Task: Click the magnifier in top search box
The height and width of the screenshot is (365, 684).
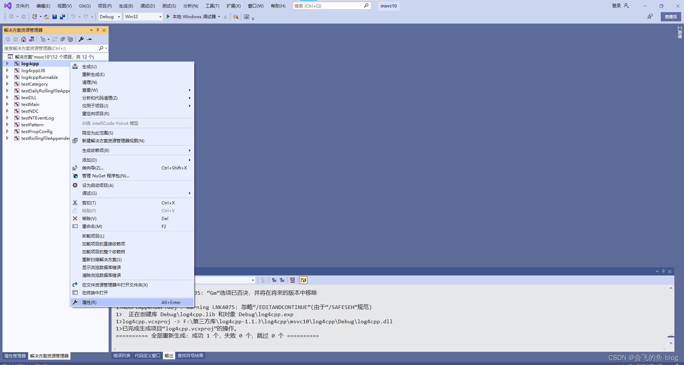Action: [x=366, y=6]
